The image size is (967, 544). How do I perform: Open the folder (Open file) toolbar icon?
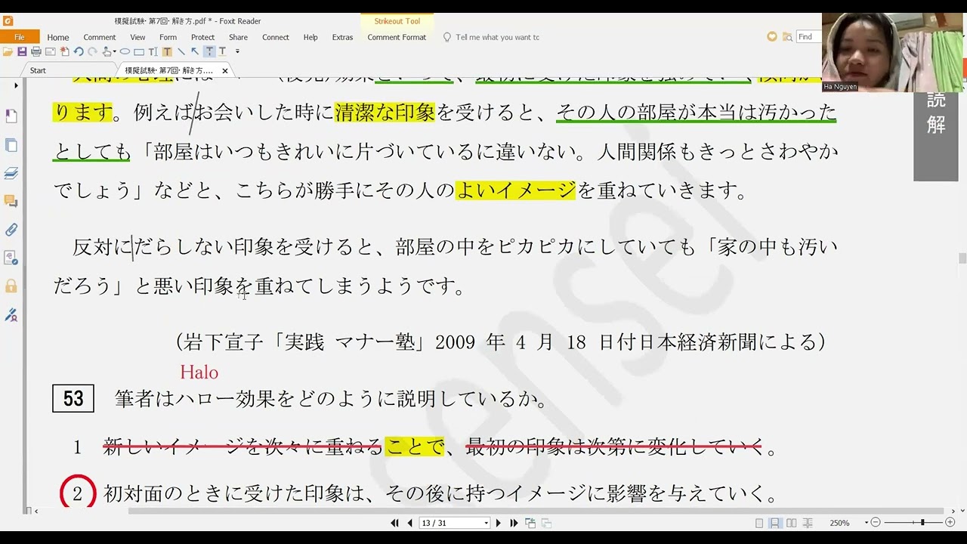click(x=8, y=51)
